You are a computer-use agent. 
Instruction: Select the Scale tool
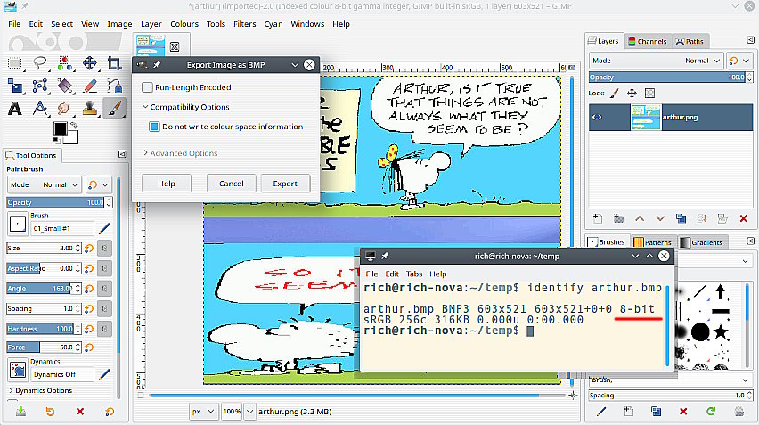click(15, 86)
